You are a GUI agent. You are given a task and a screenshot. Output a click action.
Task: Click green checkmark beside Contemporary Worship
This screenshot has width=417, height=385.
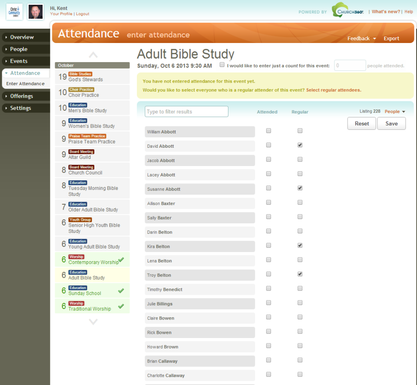point(121,260)
